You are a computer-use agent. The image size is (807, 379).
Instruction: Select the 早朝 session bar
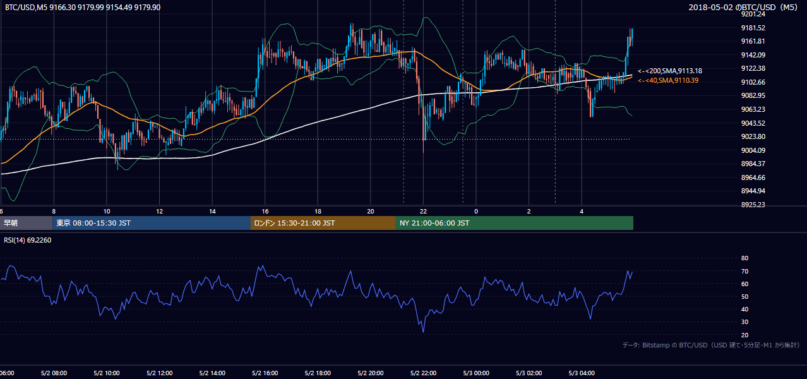[x=26, y=223]
